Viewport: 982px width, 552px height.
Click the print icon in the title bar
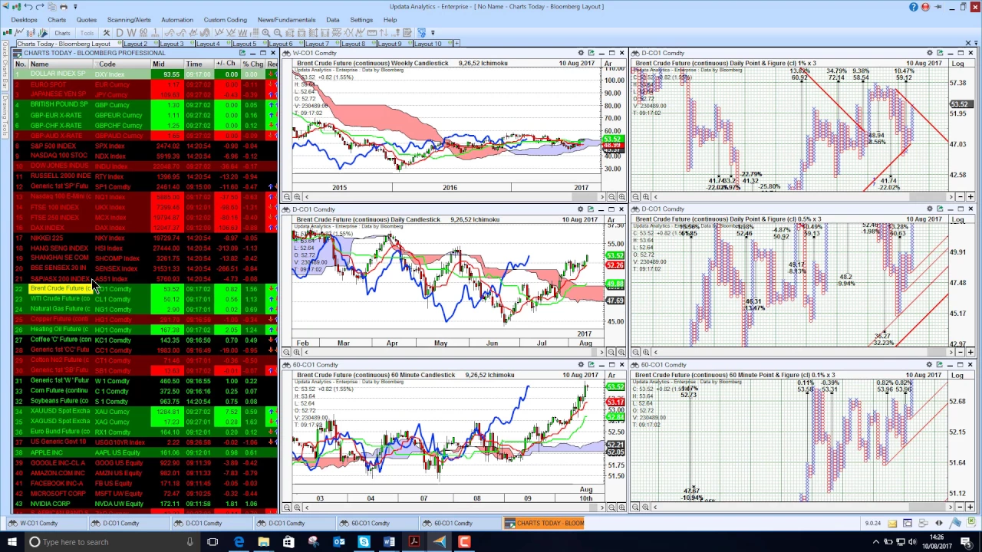[64, 6]
